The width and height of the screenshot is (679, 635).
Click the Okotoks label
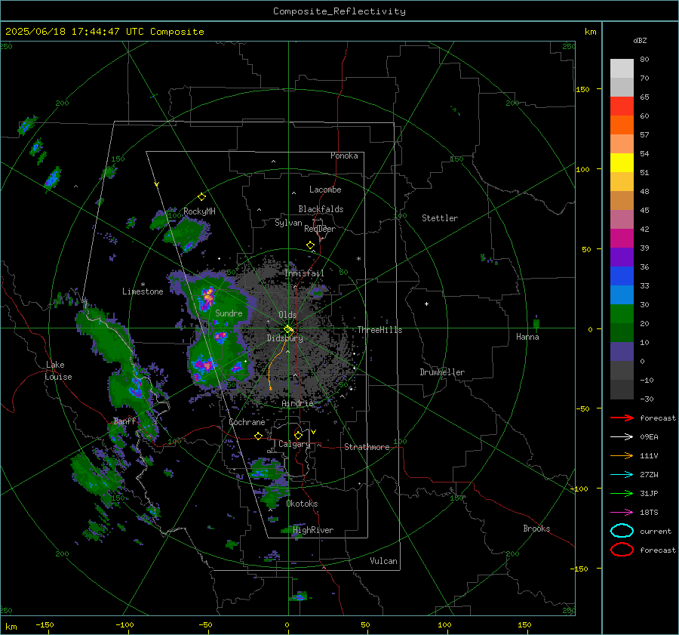pos(302,504)
